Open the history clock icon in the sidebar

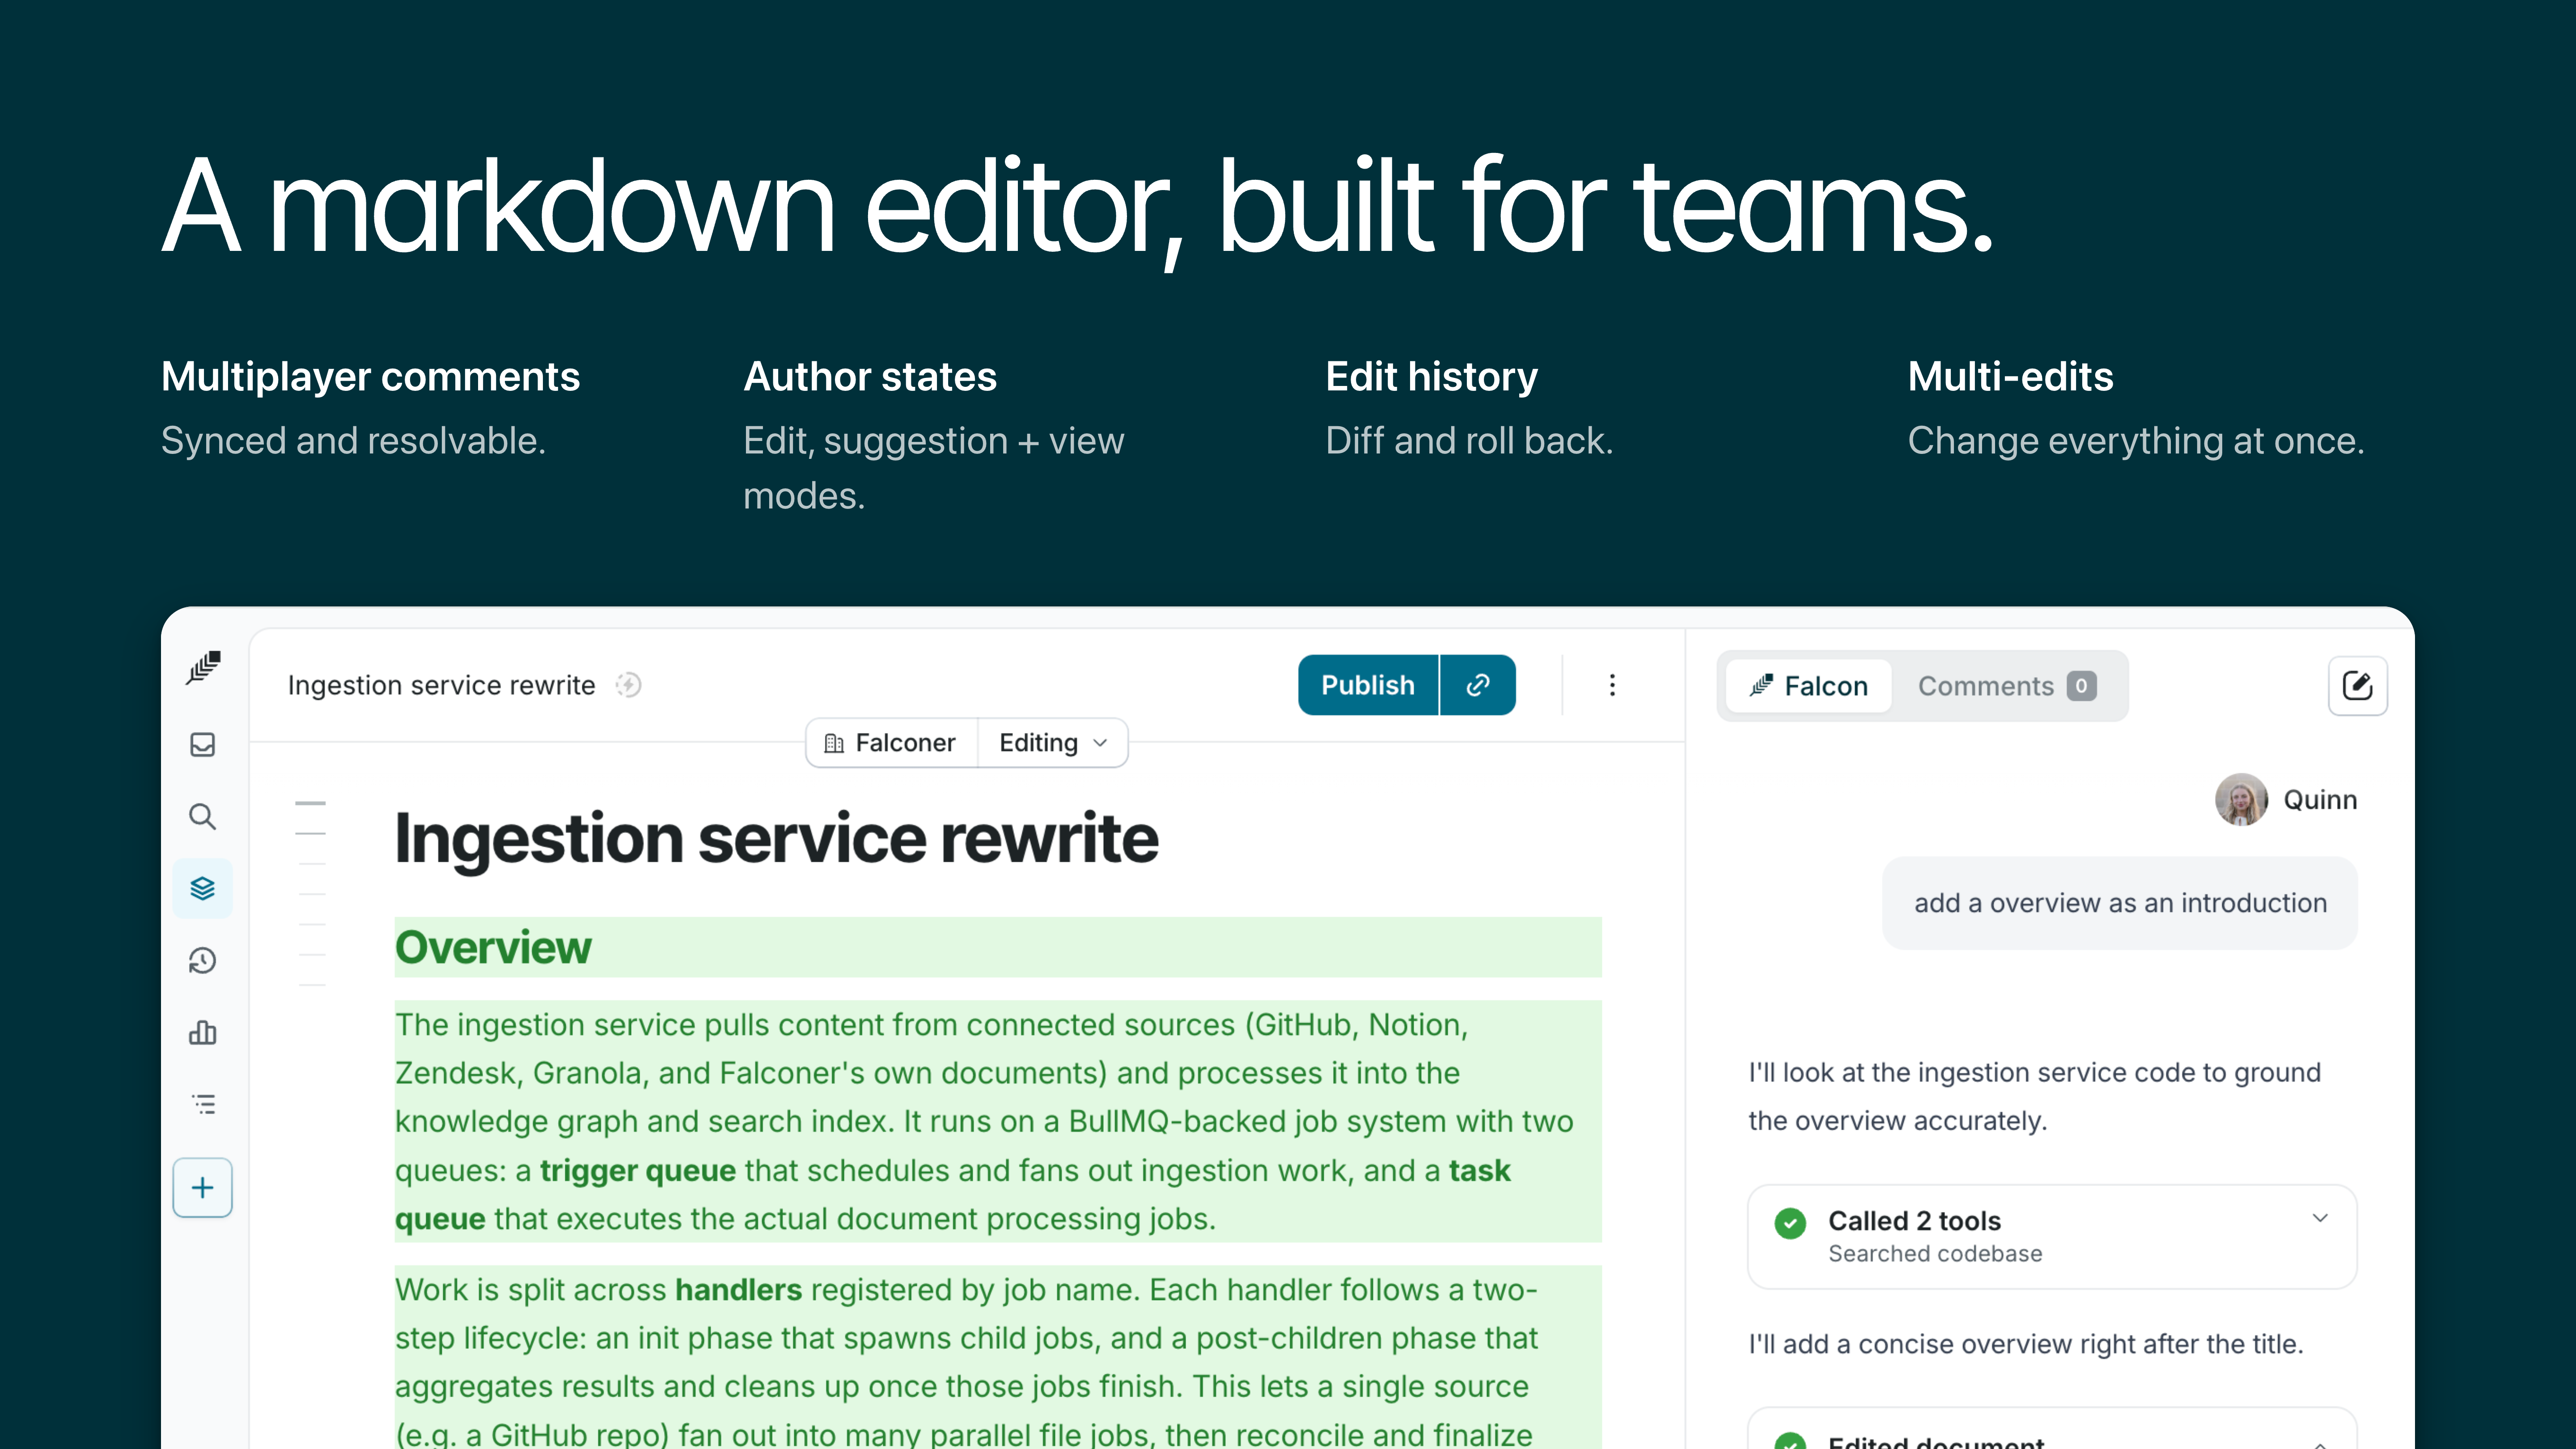203,961
